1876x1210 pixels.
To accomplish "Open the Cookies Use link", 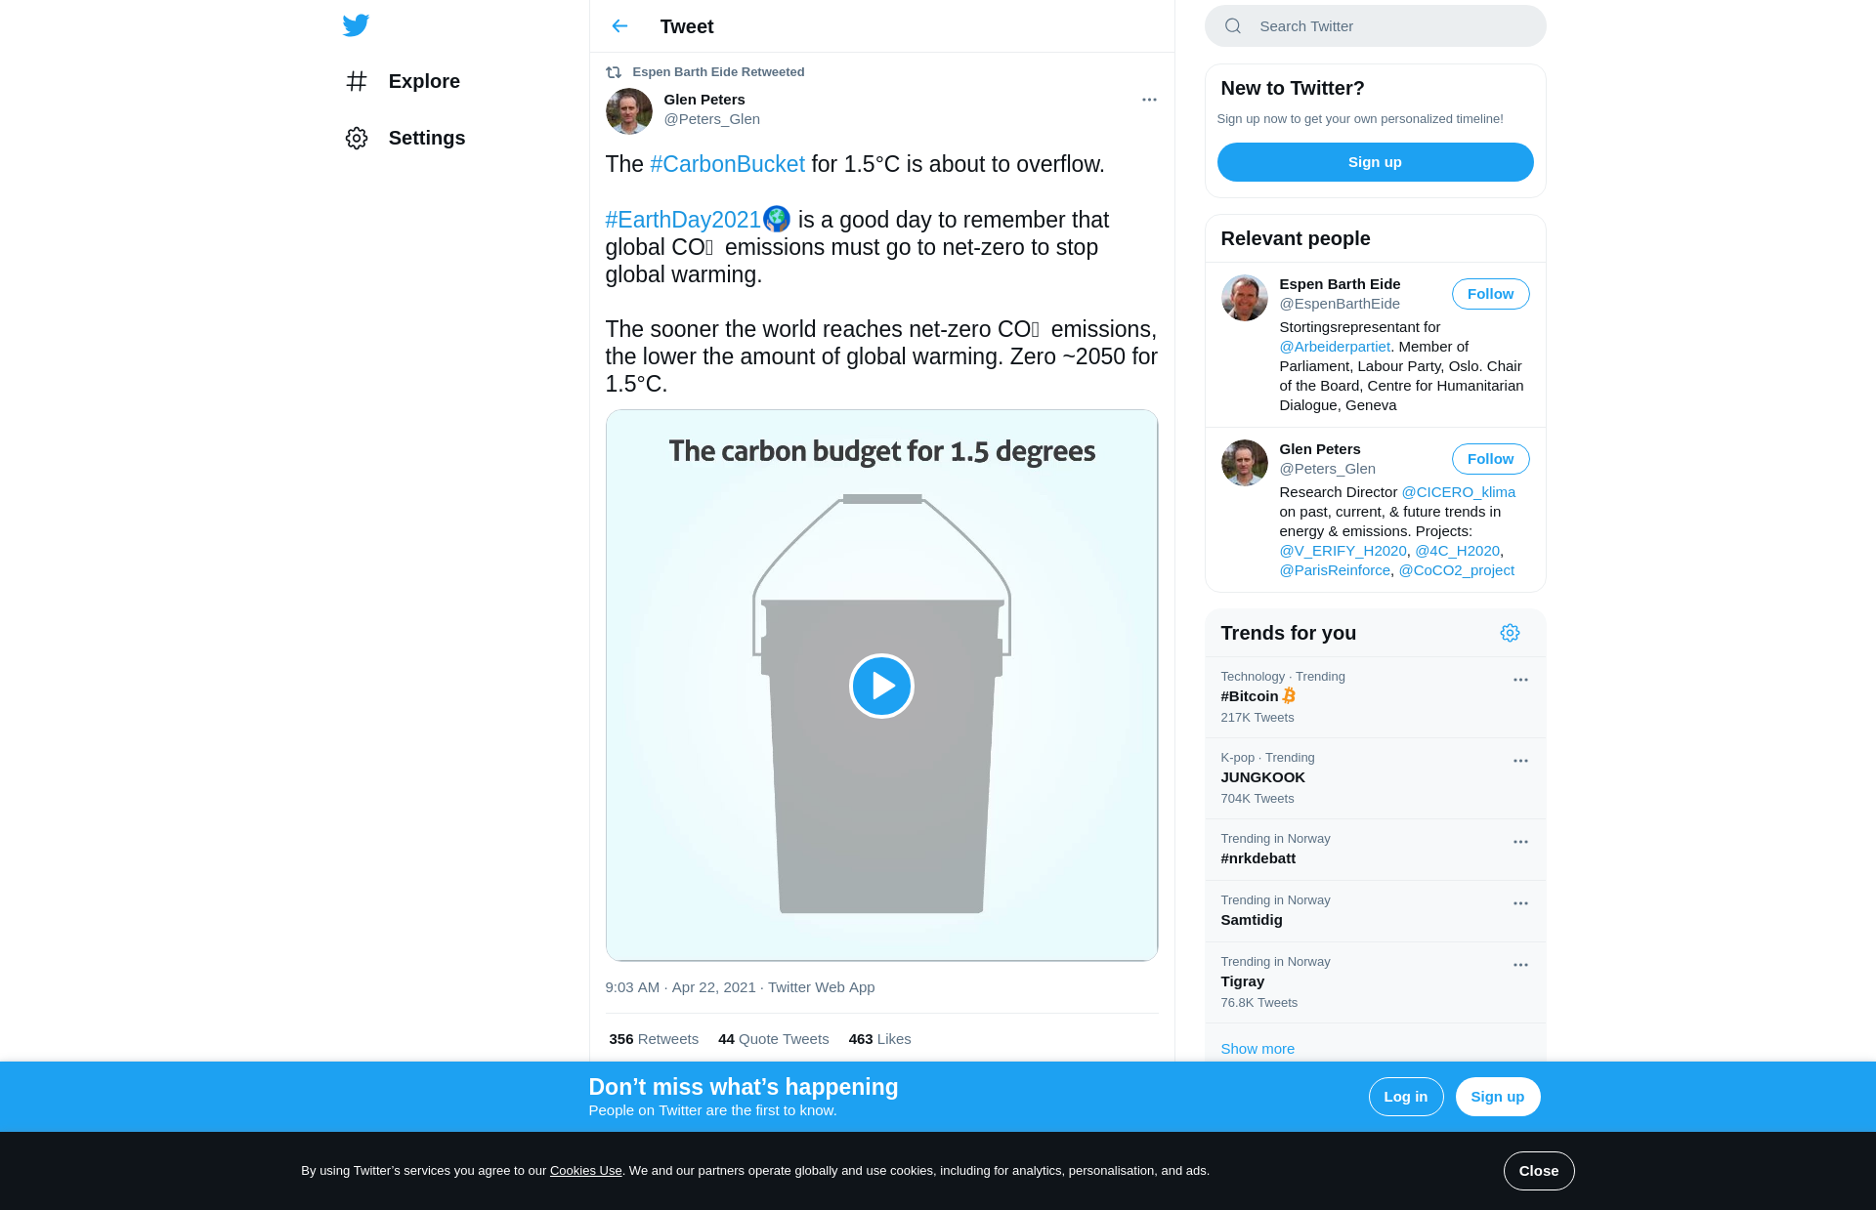I will [586, 1171].
